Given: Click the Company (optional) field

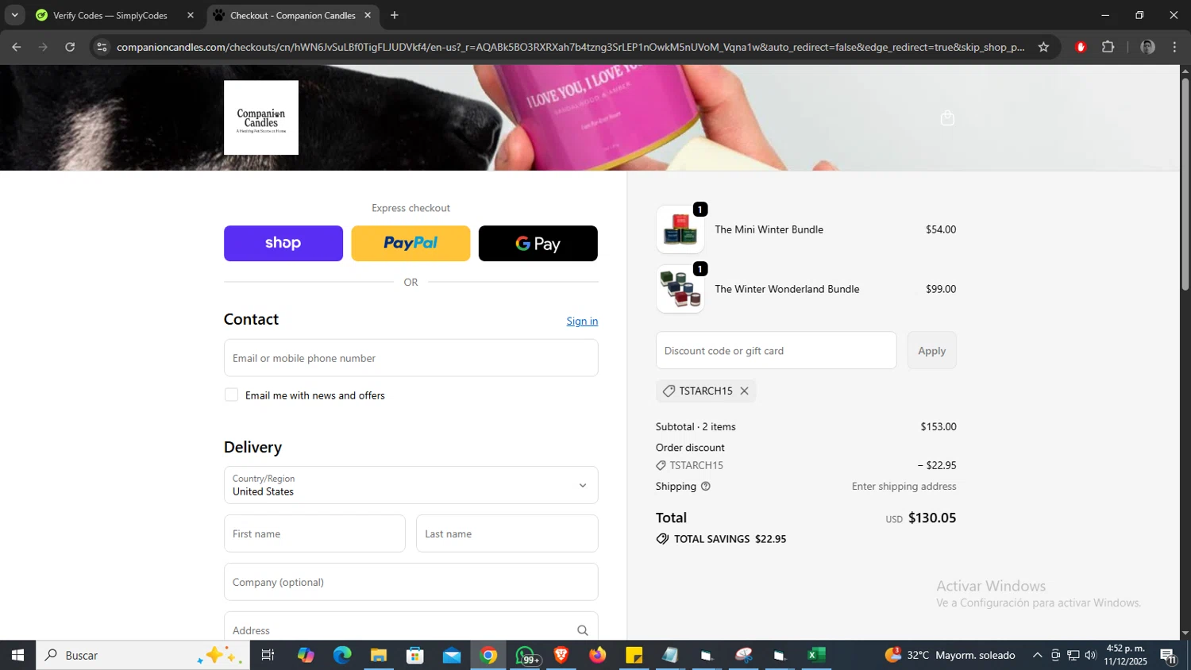Looking at the screenshot, I should [410, 582].
